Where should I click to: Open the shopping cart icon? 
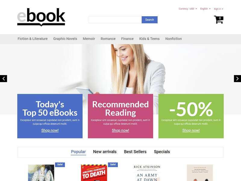click(219, 20)
